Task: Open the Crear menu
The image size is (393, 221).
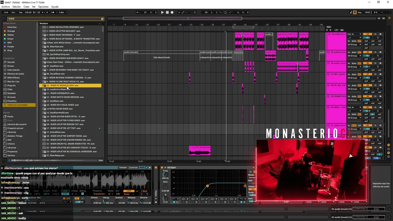Action: [26, 7]
